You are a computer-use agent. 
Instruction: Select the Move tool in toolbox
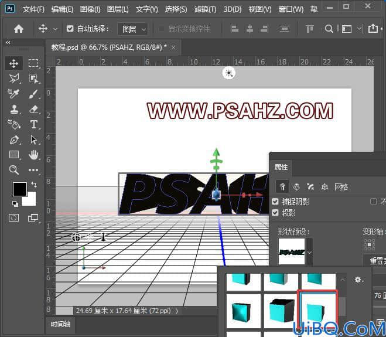pyautogui.click(x=14, y=63)
